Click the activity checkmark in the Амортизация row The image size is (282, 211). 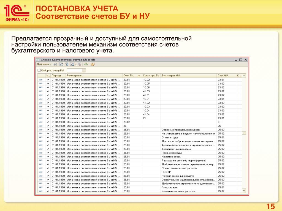(48, 187)
